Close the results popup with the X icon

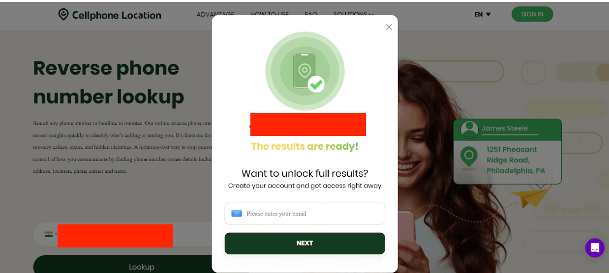[x=389, y=27]
